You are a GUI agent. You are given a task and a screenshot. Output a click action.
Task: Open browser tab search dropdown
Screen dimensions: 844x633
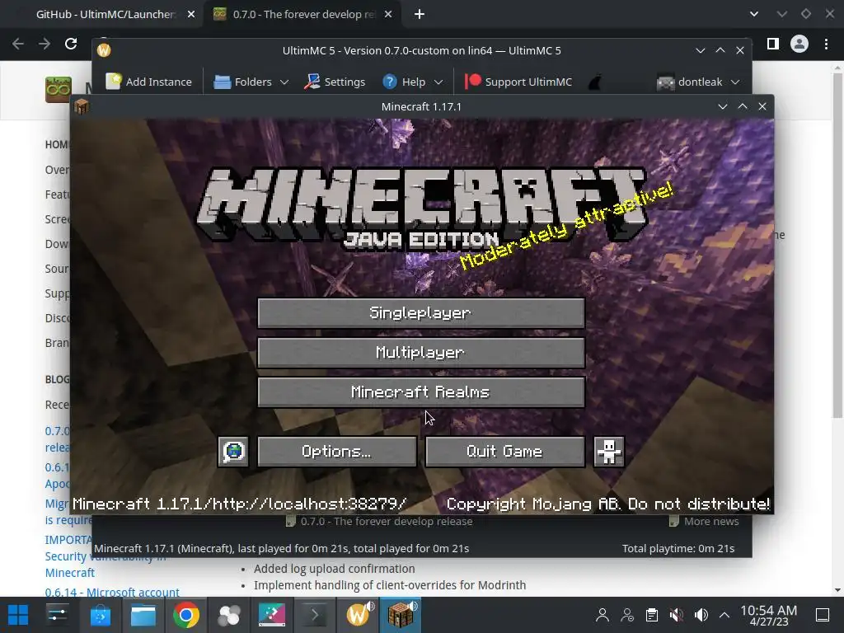tap(754, 15)
